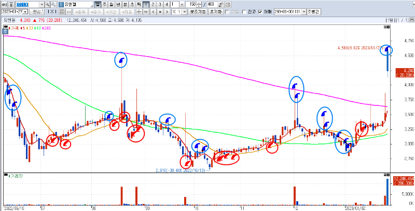The width and height of the screenshot is (415, 211).
Task: Click the high annotation 4,580 (8.02% 2023/01/27)
Action: (x=361, y=48)
